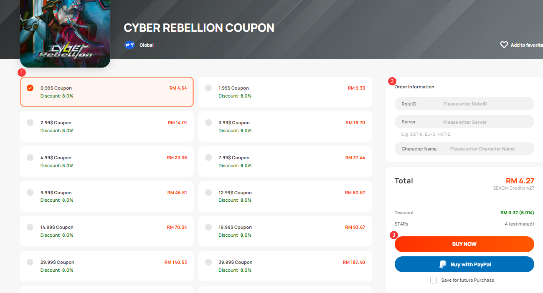
Task: Click the BUY NOW button
Action: pyautogui.click(x=464, y=244)
